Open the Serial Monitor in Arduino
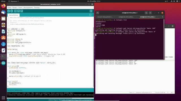 point(91,11)
